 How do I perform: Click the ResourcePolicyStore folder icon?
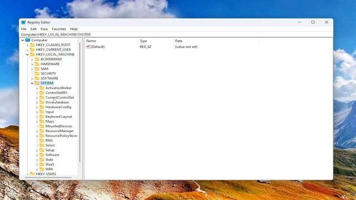42,136
